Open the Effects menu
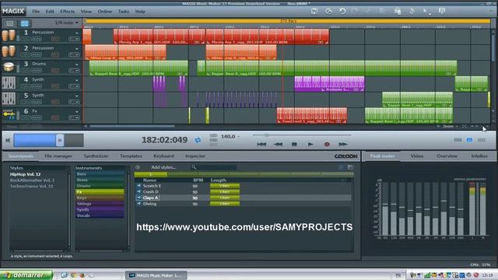Image resolution: width=498 pixels, height=280 pixels. click(x=68, y=12)
